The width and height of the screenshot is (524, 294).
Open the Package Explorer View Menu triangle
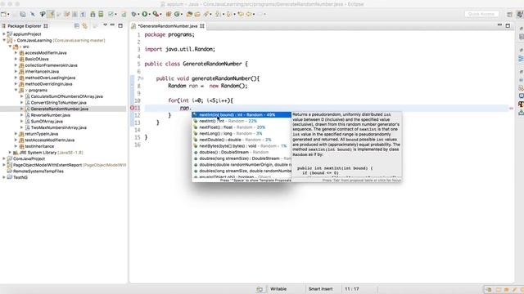coord(105,25)
